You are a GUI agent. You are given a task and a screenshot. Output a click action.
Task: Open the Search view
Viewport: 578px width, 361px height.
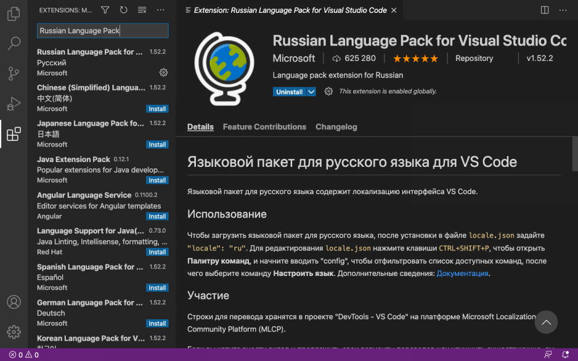tap(14, 43)
